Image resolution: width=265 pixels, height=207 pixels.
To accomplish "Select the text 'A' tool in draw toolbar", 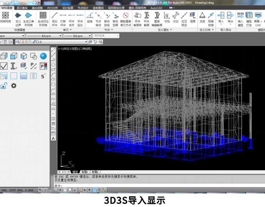I will (x=53, y=138).
